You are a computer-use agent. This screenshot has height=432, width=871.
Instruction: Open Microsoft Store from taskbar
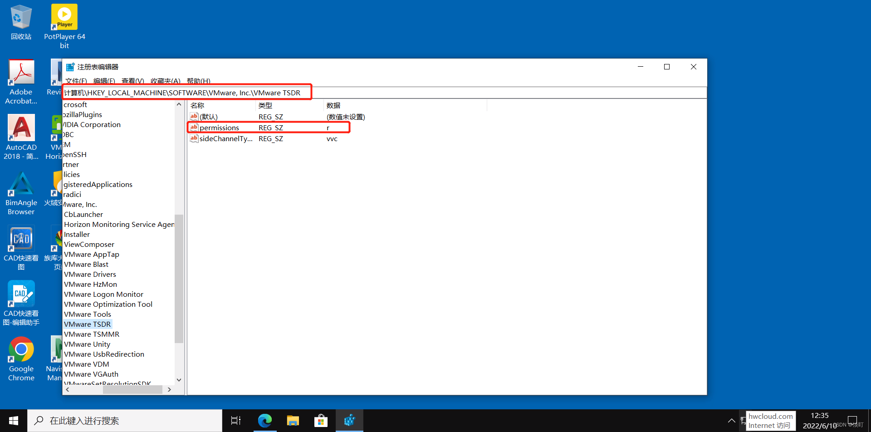point(321,421)
